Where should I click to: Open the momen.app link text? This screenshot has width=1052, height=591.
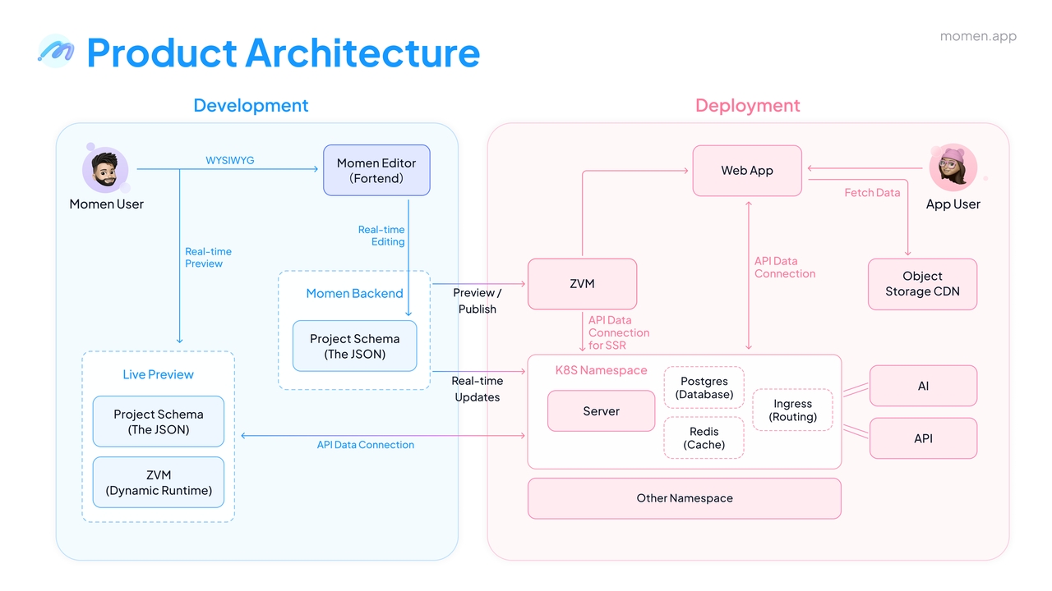coord(978,36)
